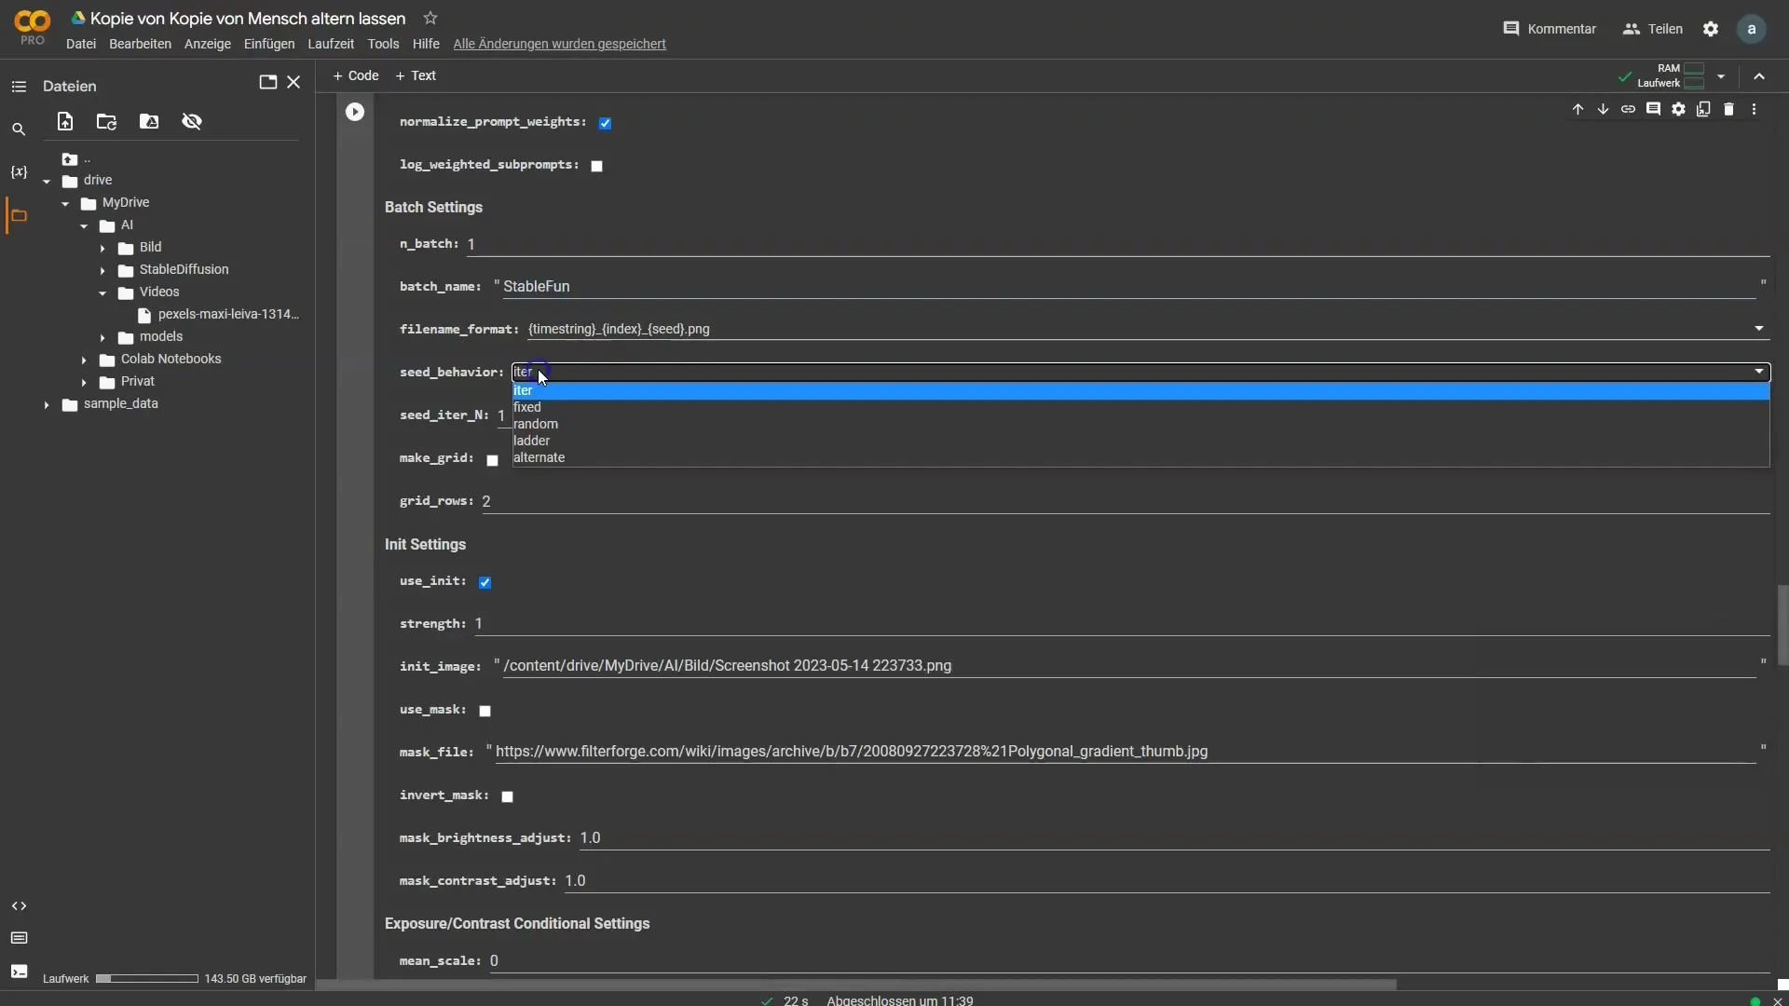This screenshot has height=1006, width=1789.
Task: Open the account avatar 'a'
Action: (1752, 29)
